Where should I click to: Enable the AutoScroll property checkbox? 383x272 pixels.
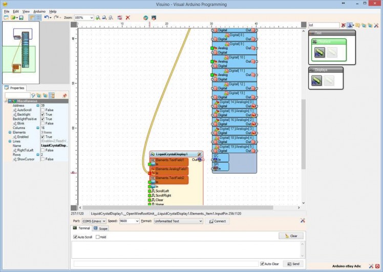click(x=43, y=110)
